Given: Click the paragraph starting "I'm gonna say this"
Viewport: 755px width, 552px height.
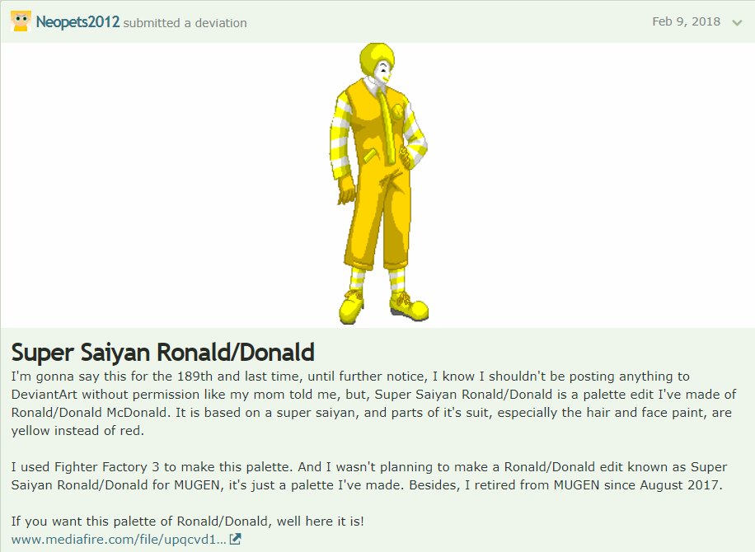Looking at the screenshot, I should pos(373,404).
